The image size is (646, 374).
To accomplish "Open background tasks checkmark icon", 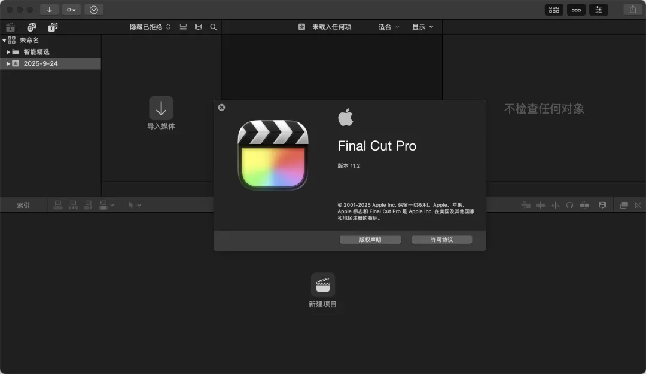I will (x=93, y=10).
